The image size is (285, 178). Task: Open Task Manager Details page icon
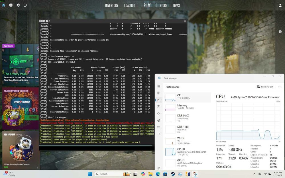pyautogui.click(x=159, y=127)
